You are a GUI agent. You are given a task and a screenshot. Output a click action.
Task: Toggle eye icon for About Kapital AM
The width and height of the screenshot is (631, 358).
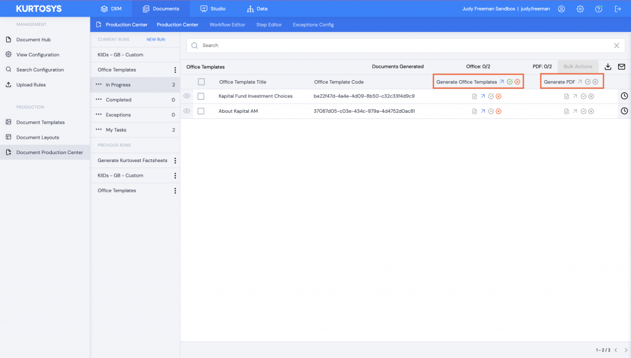(187, 111)
